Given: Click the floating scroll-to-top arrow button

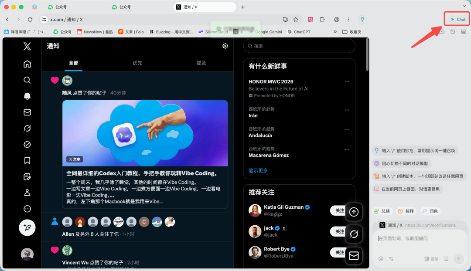Looking at the screenshot, I should pyautogui.click(x=354, y=212).
